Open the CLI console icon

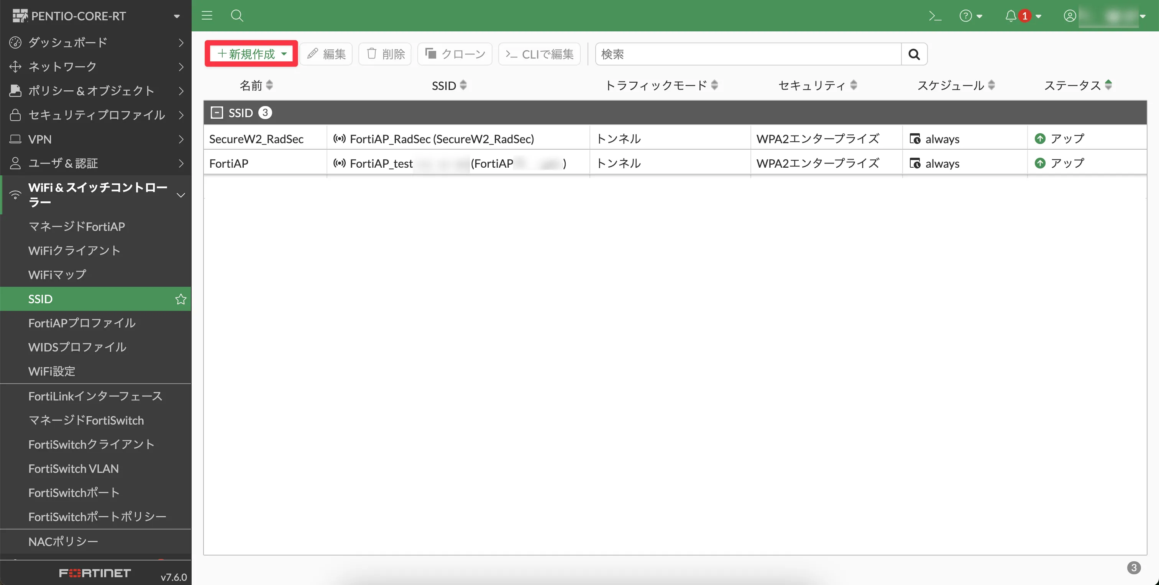pyautogui.click(x=935, y=16)
